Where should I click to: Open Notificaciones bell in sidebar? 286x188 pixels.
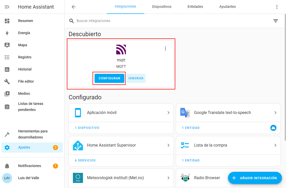pyautogui.click(x=7, y=166)
